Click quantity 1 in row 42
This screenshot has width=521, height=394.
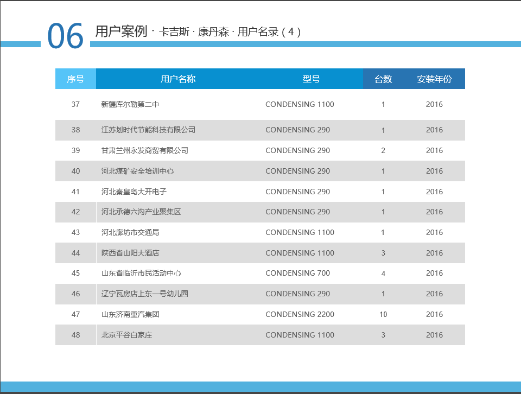tap(383, 212)
